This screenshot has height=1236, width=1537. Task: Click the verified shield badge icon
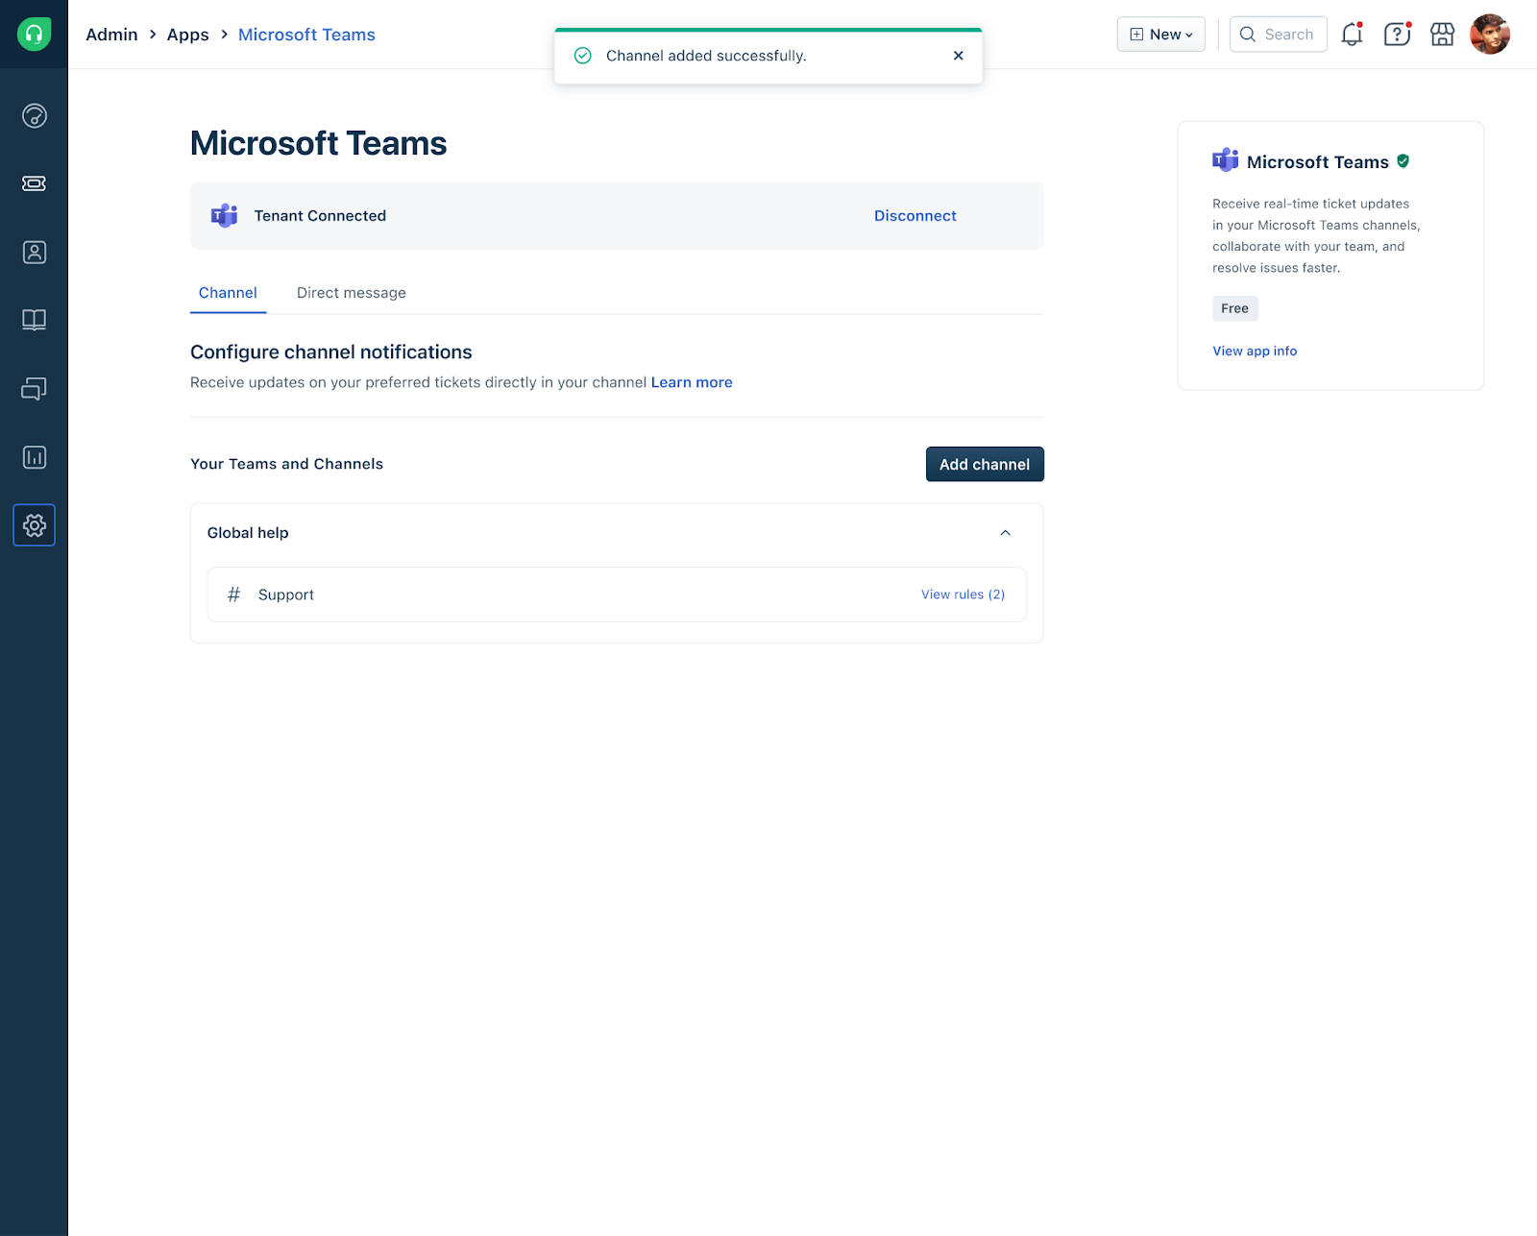point(1403,161)
